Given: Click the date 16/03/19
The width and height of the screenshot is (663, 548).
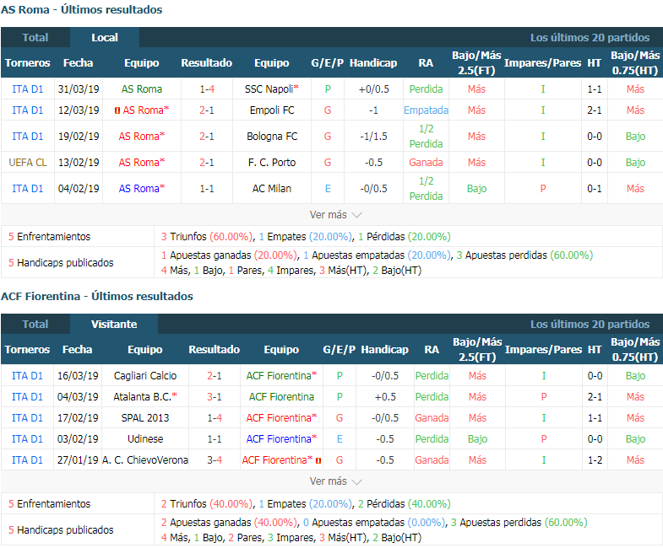Looking at the screenshot, I should point(78,376).
